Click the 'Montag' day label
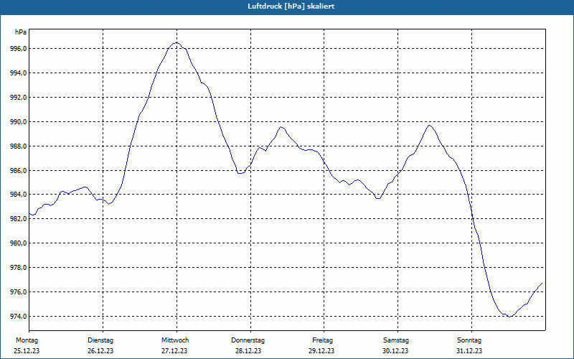The image size is (574, 359). (27, 340)
